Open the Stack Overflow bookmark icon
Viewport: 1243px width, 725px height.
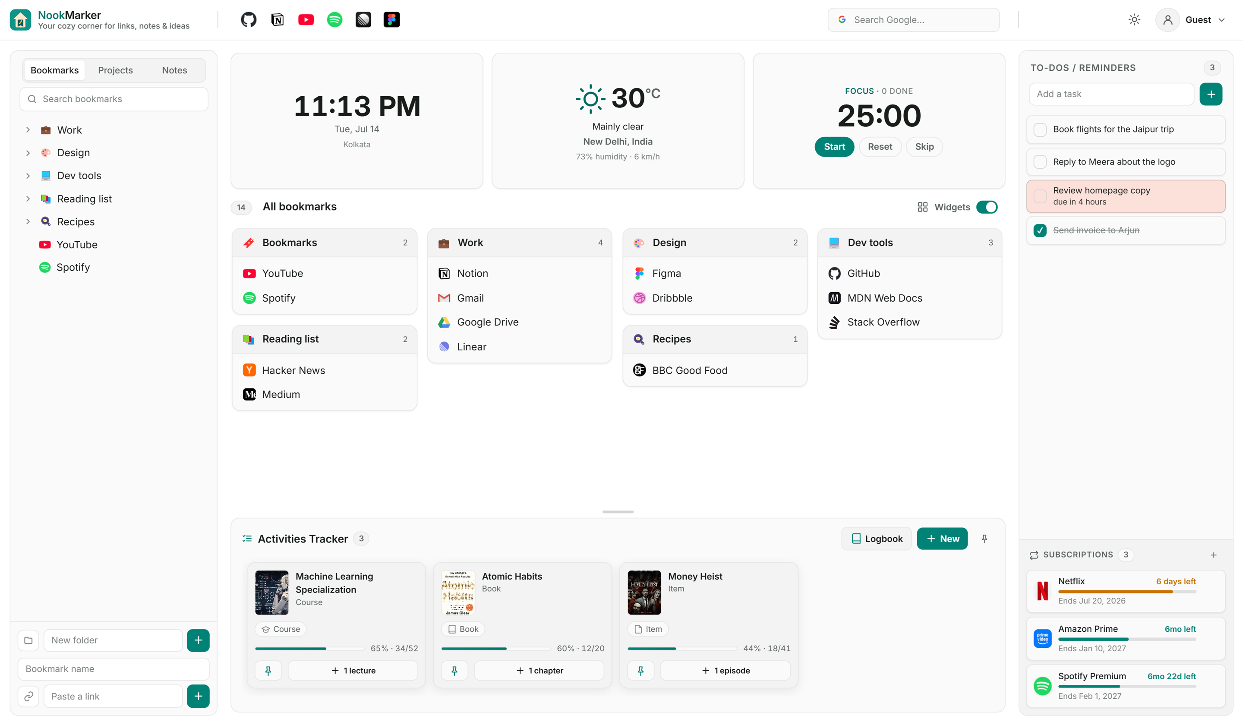click(834, 322)
